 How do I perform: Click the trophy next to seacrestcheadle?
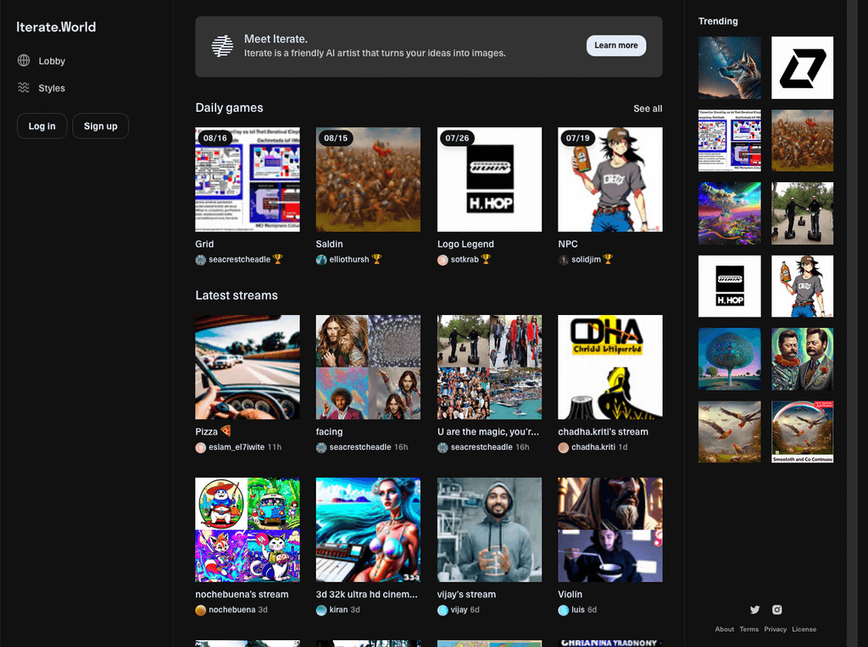click(x=278, y=259)
